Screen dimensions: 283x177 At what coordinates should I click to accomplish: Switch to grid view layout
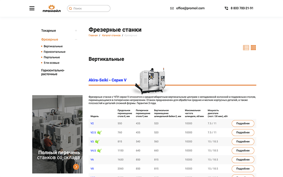coord(253,48)
